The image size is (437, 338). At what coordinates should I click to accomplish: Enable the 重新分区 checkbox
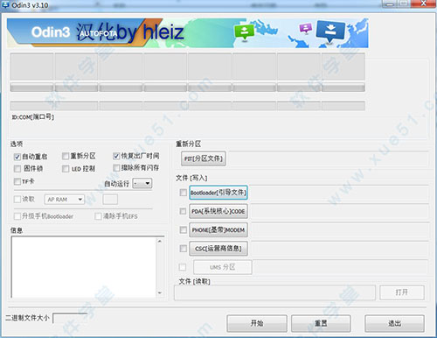[66, 156]
